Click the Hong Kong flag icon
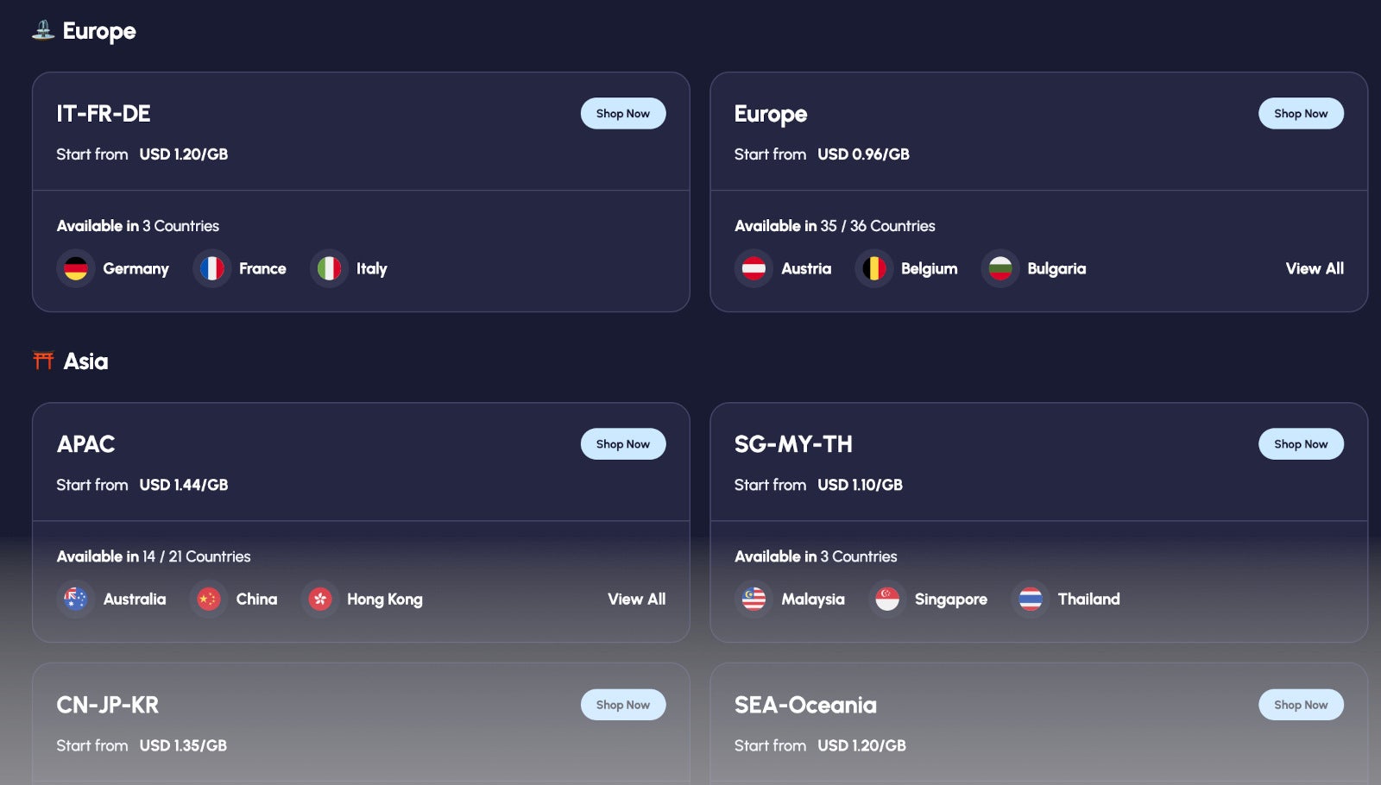The image size is (1381, 785). (319, 599)
